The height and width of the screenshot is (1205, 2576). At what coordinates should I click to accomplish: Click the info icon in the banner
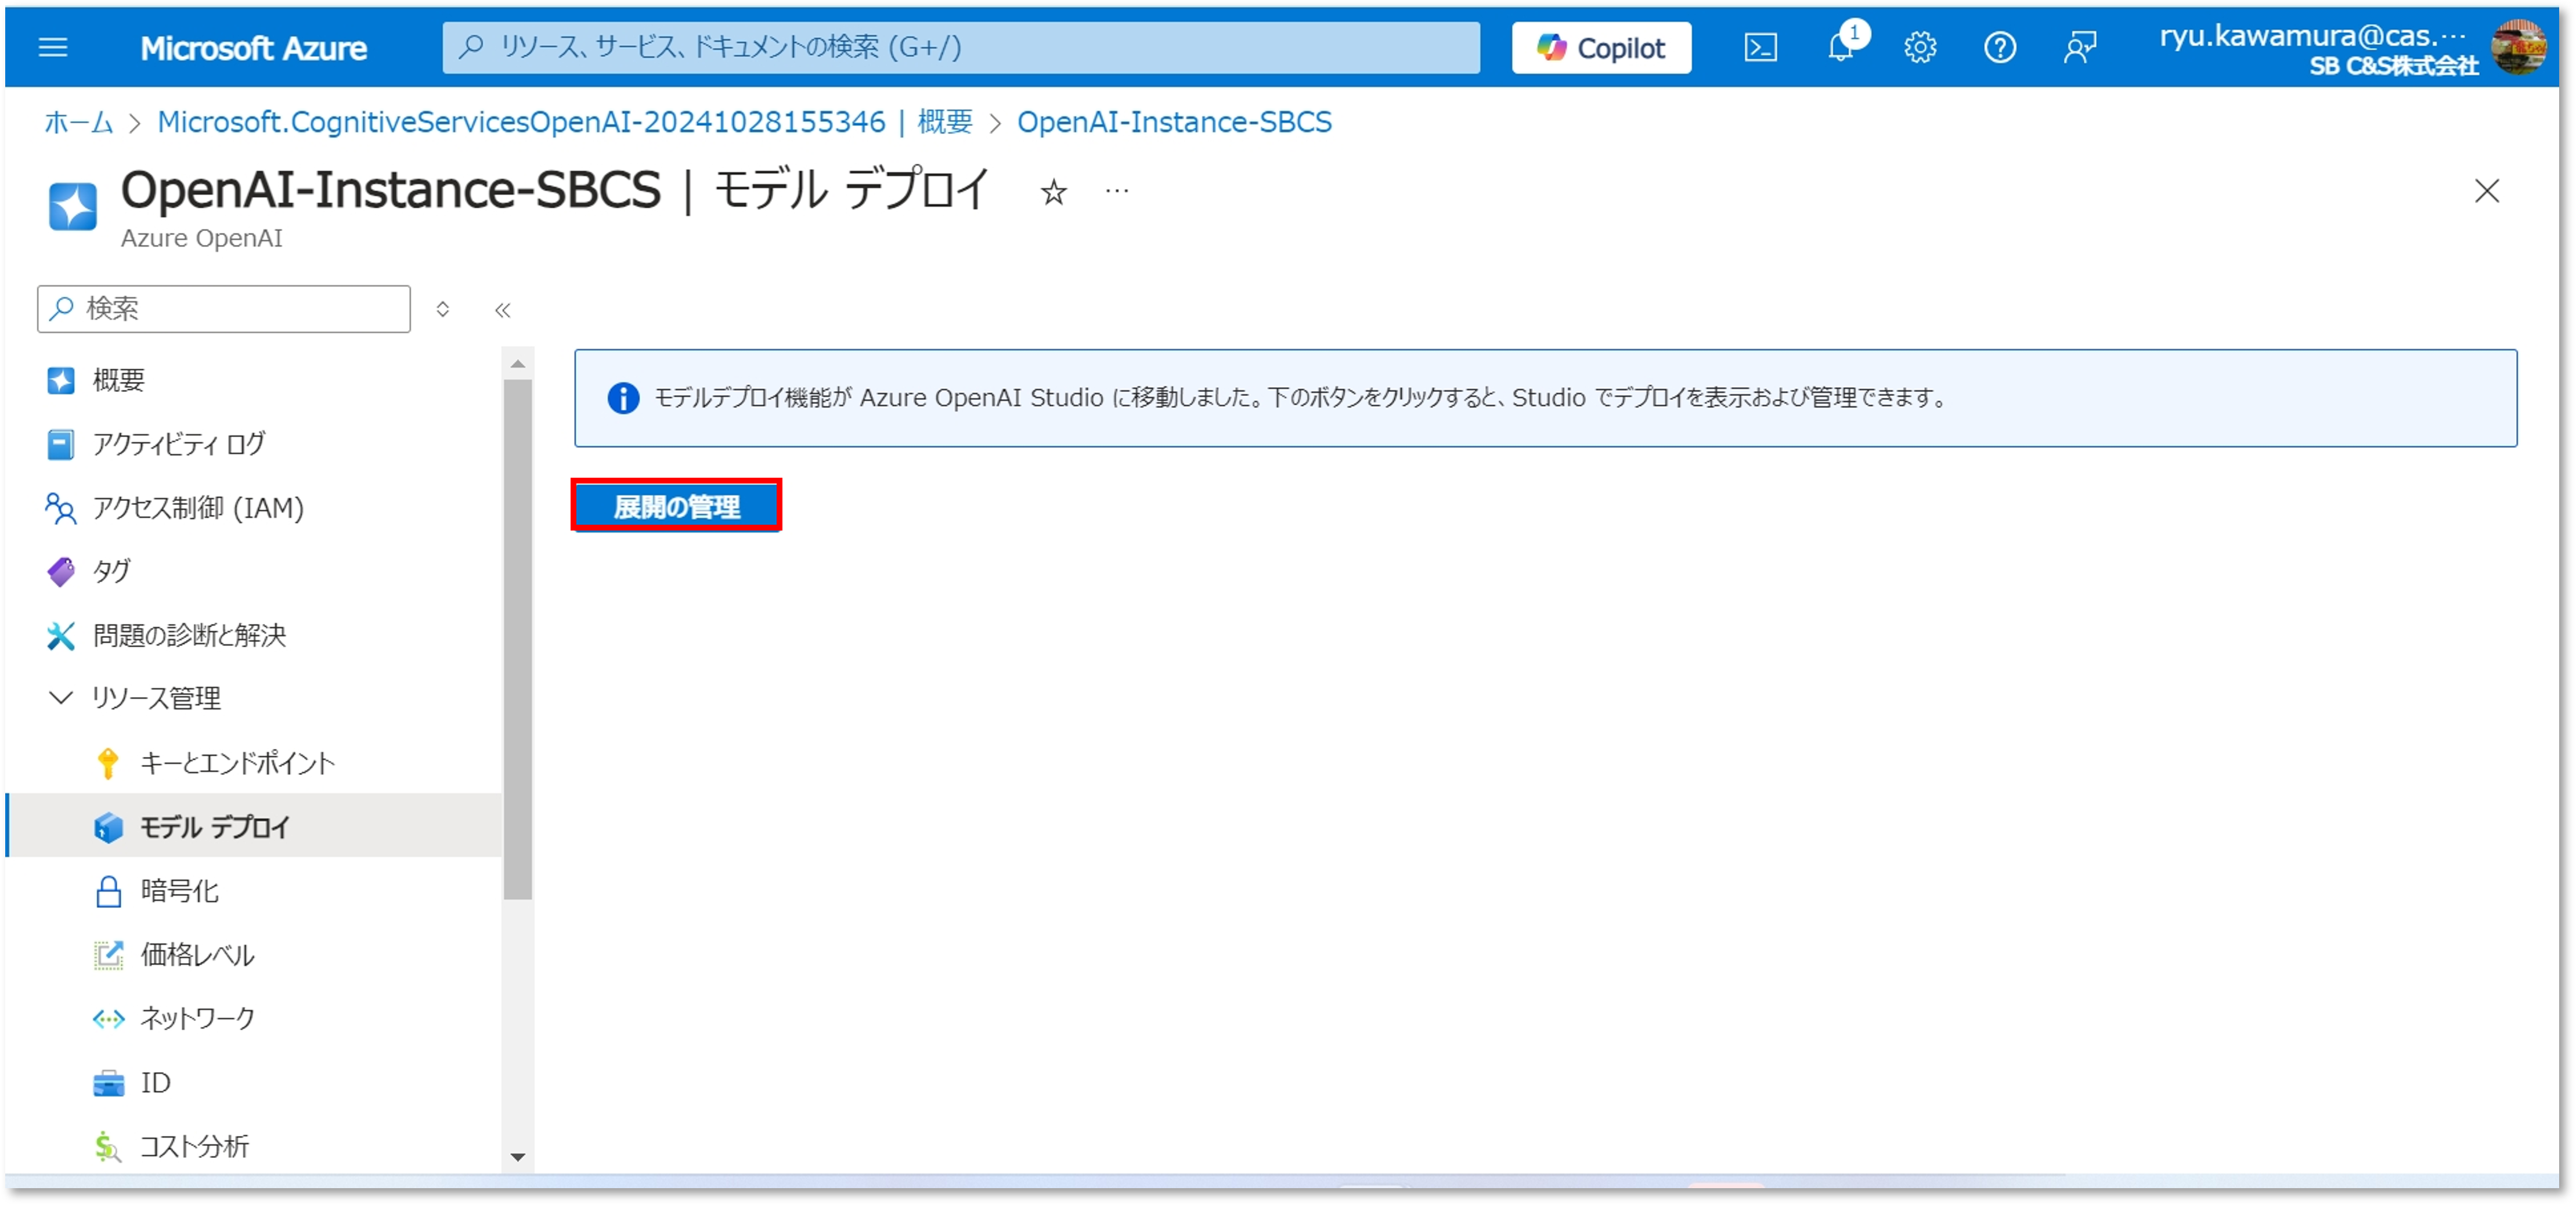[623, 398]
